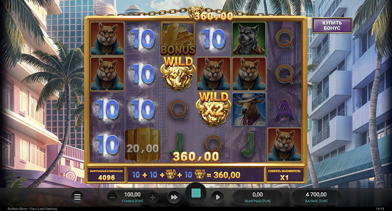Screen dimensions: 392x211
Task: Open the 4096 winning combinations panel
Action: coord(106,175)
